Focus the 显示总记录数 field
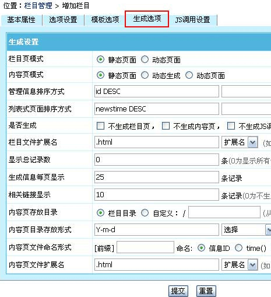Image resolution: width=271 pixels, height=297 pixels. pos(157,160)
